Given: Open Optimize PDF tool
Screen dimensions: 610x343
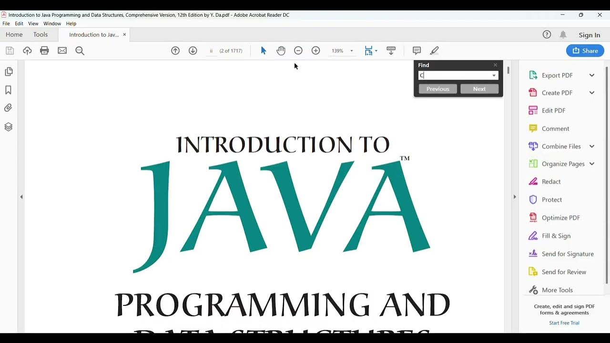Looking at the screenshot, I should coord(554,218).
